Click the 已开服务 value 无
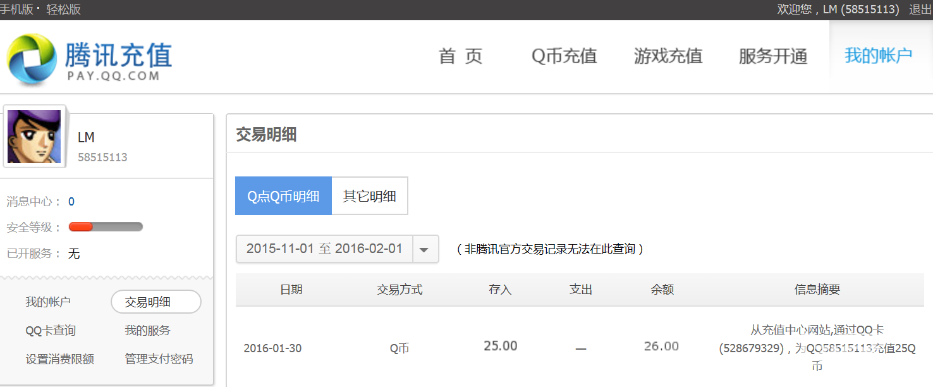 74,254
